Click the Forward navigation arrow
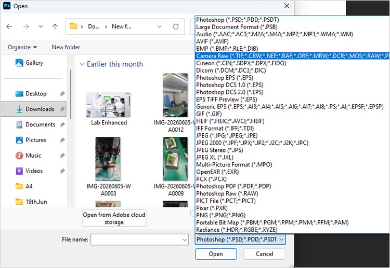The height and width of the screenshot is (268, 390). coord(26,26)
